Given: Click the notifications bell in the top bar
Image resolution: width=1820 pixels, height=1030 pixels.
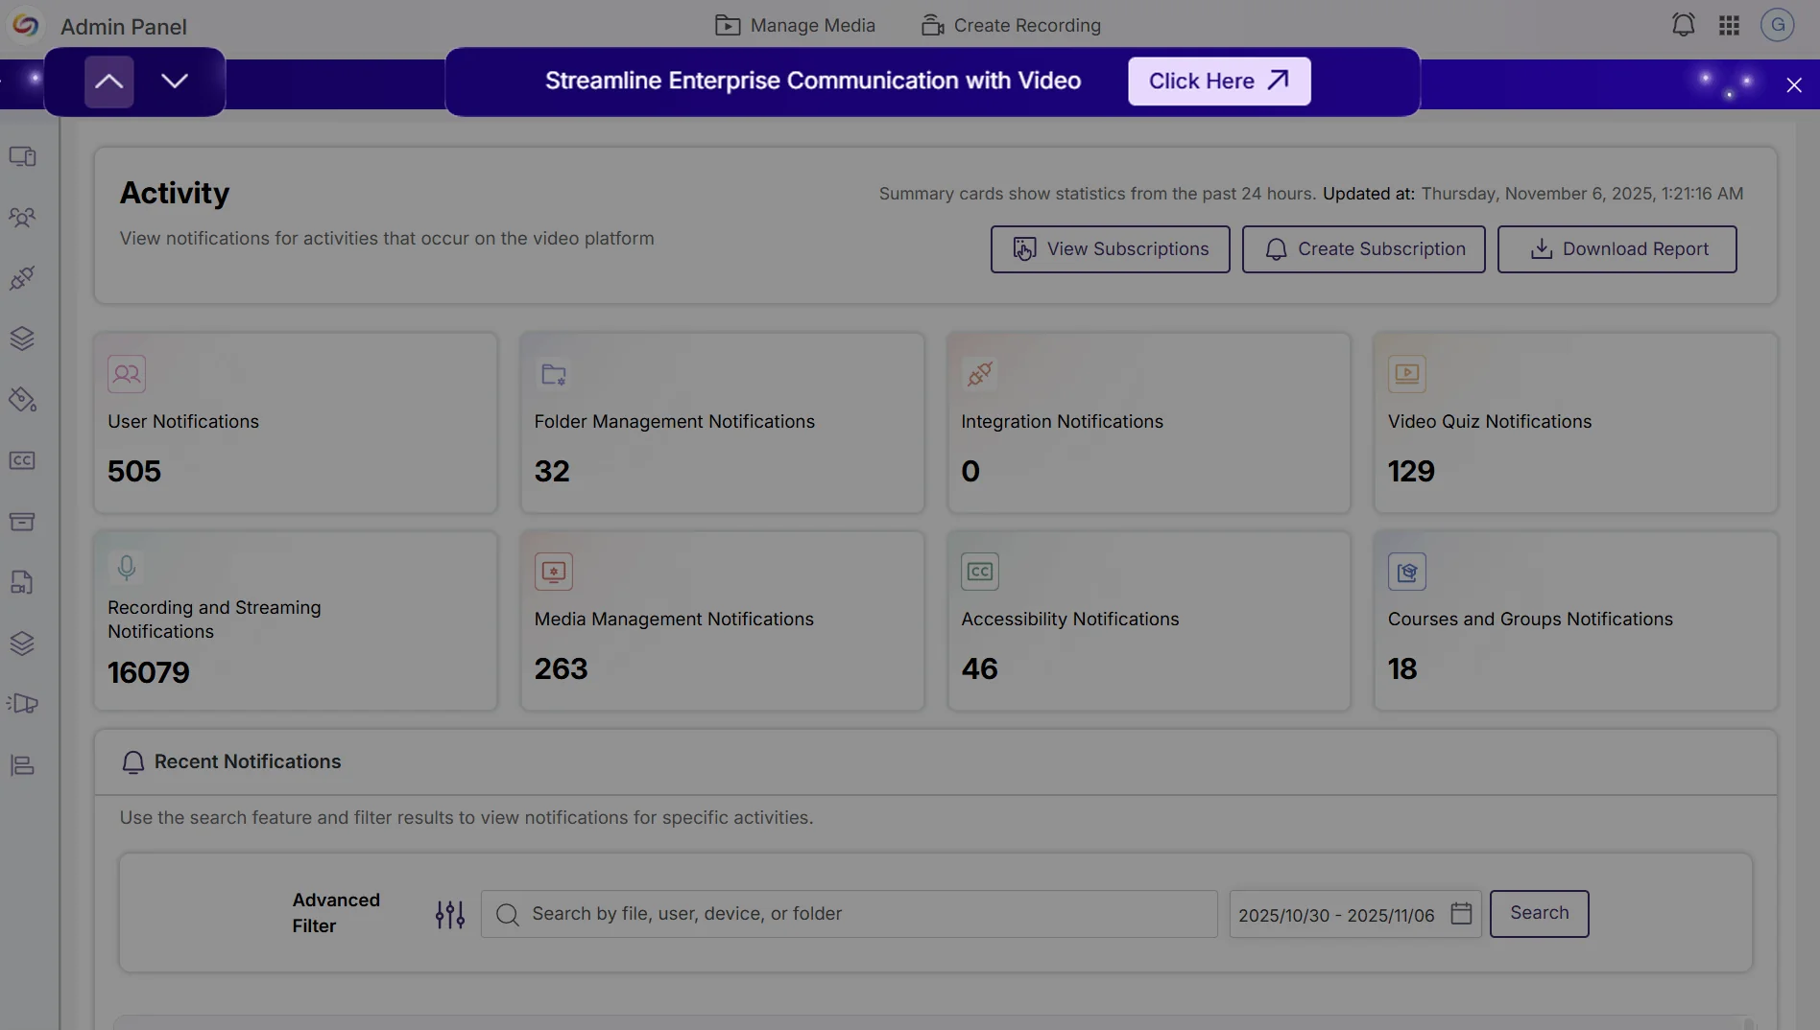Looking at the screenshot, I should pos(1683,25).
